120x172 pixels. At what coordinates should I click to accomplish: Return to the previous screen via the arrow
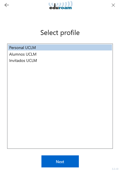click(7, 5)
